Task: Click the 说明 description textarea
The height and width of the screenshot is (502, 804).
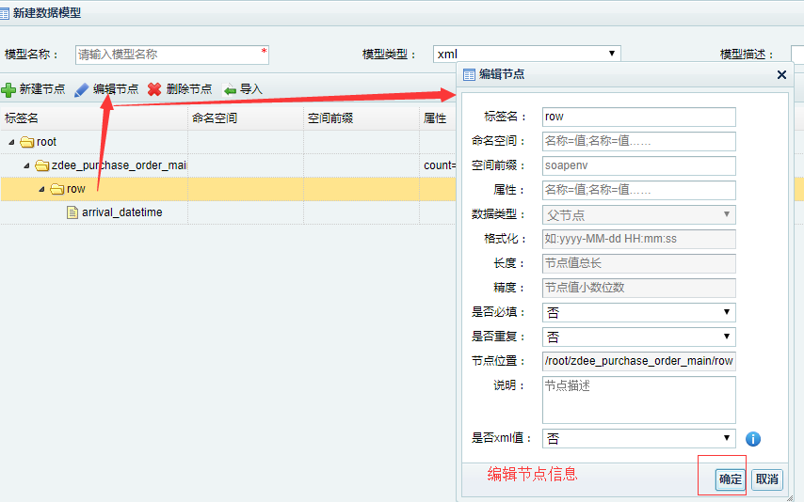Action: click(638, 400)
